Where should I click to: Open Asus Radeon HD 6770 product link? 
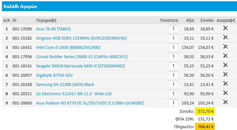click(x=90, y=103)
